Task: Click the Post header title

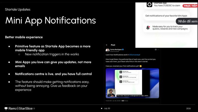Action: click(x=113, y=45)
